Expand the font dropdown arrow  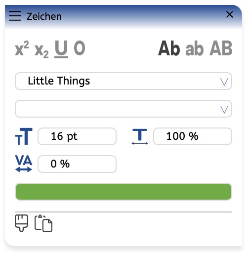point(224,82)
